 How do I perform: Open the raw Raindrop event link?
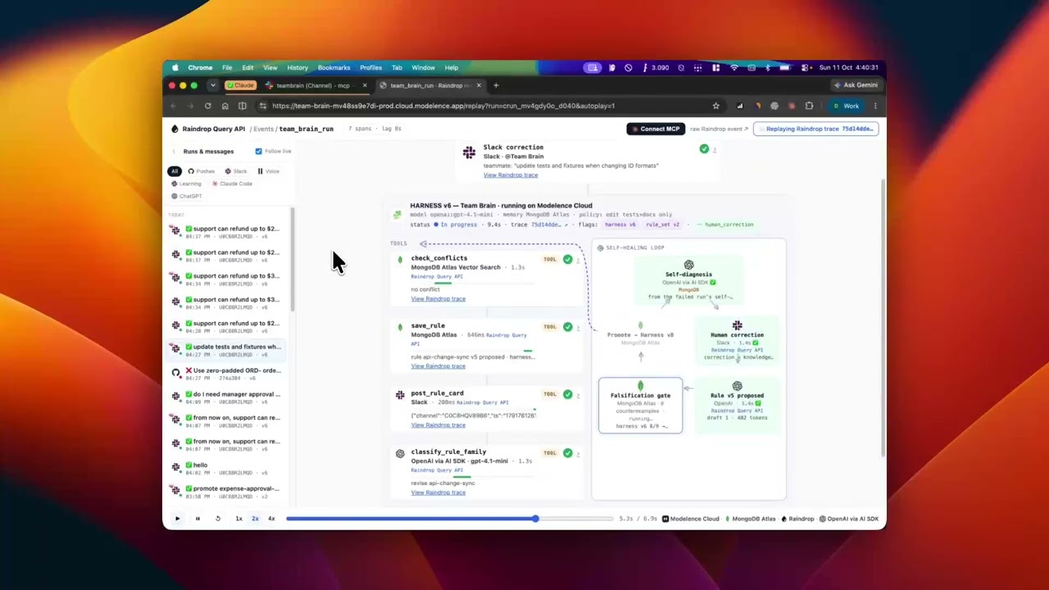point(719,129)
